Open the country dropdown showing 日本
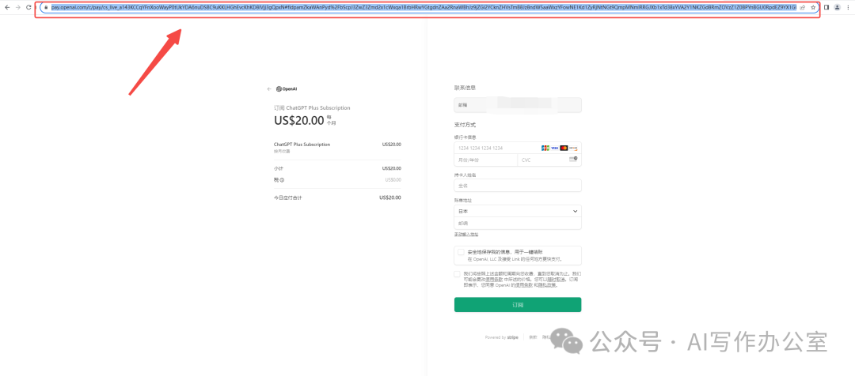The width and height of the screenshot is (855, 376). tap(517, 212)
